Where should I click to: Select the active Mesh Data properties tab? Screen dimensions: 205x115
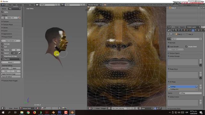[x=193, y=30]
